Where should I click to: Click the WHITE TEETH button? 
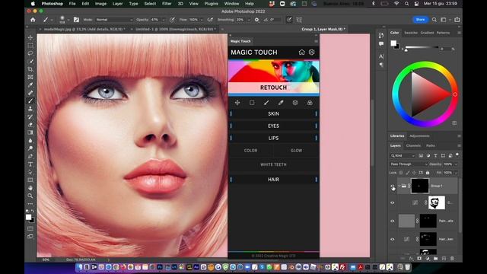[273, 164]
